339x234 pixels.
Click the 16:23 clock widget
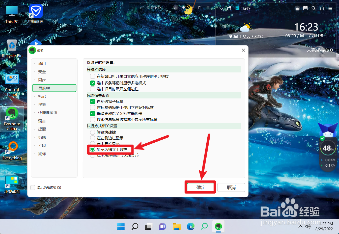pyautogui.click(x=306, y=27)
